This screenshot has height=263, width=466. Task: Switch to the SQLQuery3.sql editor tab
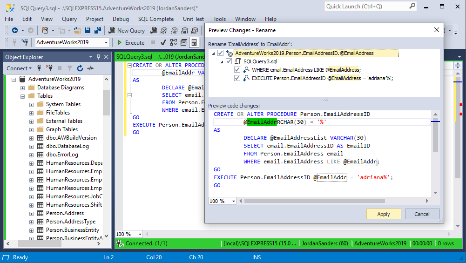(160, 56)
